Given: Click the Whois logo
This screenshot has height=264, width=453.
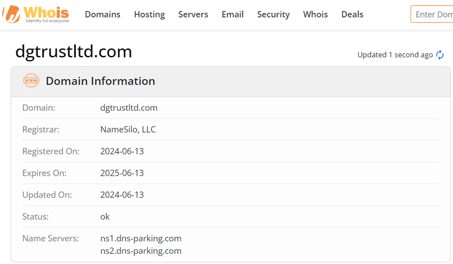Looking at the screenshot, I should tap(36, 14).
